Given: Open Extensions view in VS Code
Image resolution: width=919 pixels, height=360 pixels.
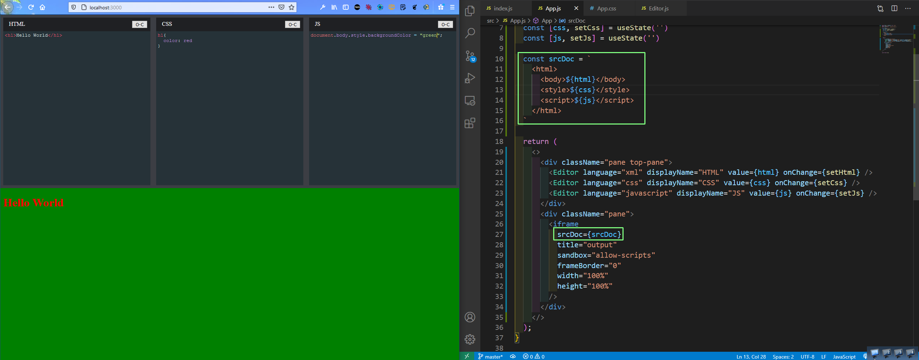Looking at the screenshot, I should pos(470,123).
